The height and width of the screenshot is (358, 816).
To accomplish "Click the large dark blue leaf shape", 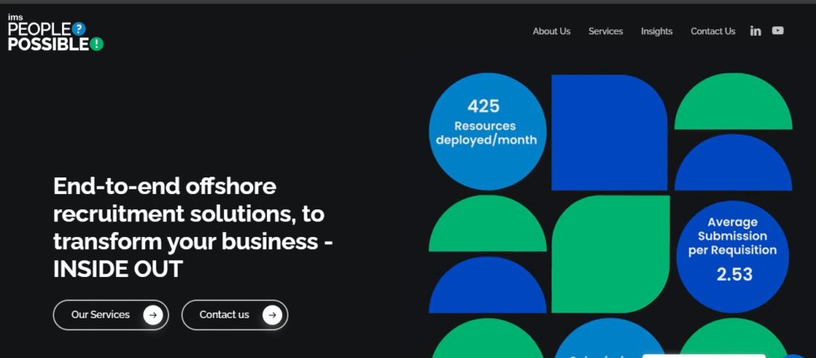I will click(x=609, y=133).
